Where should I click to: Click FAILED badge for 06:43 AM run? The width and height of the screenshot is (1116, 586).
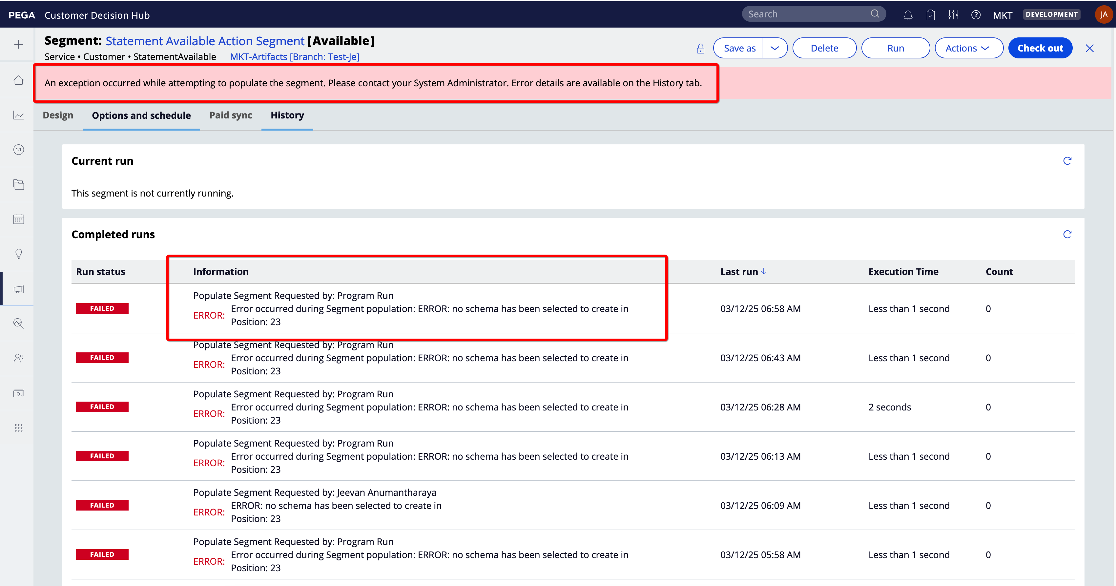102,358
